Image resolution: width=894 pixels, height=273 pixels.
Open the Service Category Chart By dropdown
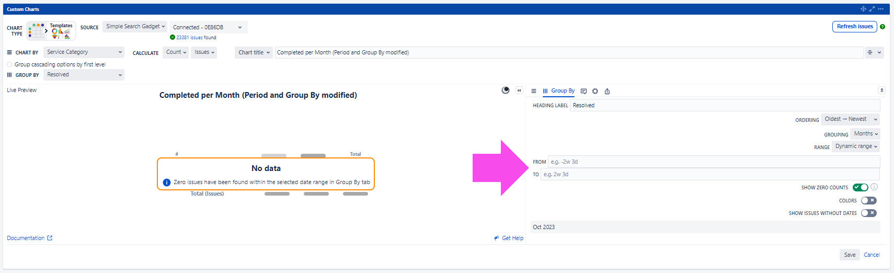point(84,52)
